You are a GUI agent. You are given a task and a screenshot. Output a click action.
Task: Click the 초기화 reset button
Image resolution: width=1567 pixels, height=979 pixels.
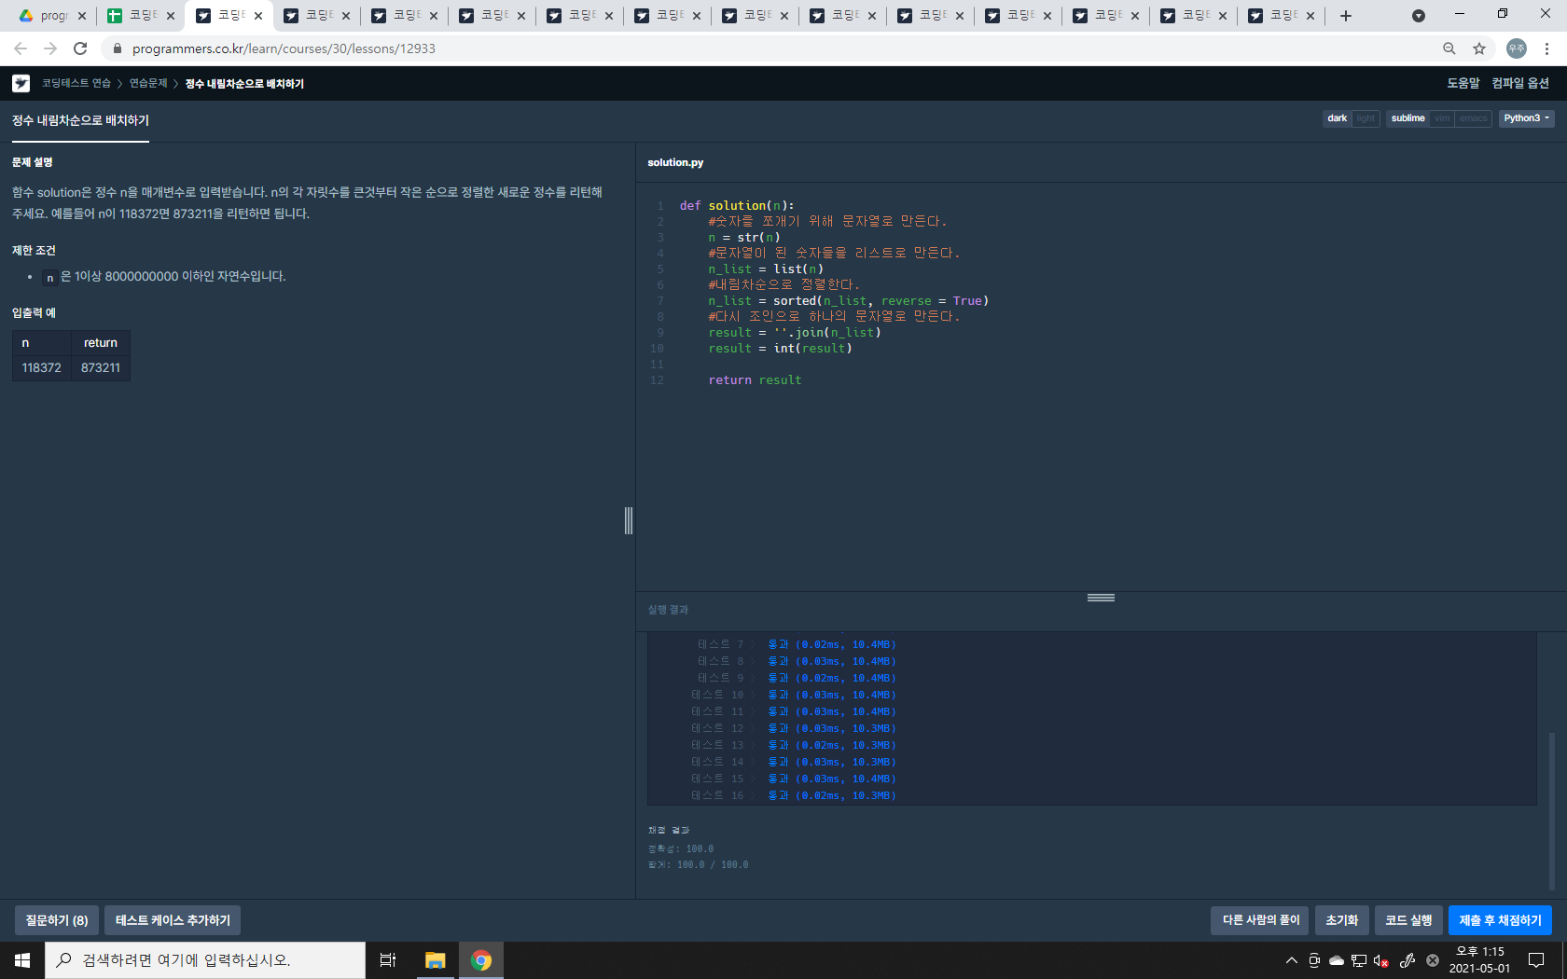(1341, 920)
